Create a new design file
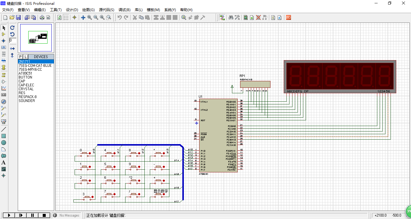411x219 pixels. coord(5,17)
